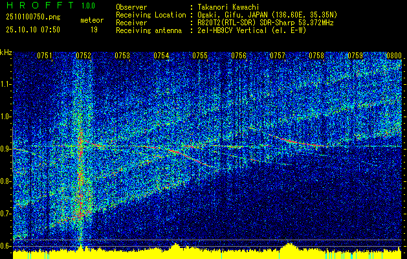Click the yellow signal level peak below 0757
This screenshot has width=407, height=259.
[288, 246]
